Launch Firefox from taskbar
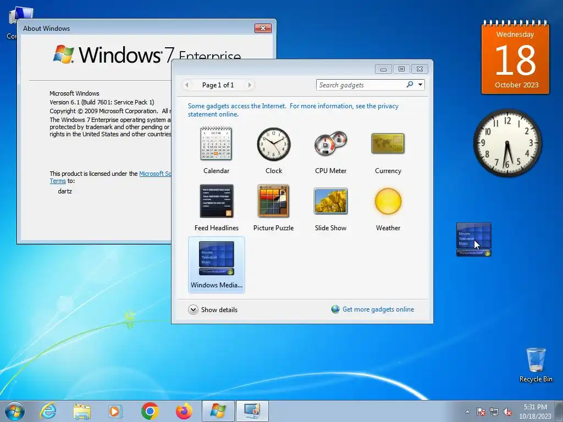Image resolution: width=563 pixels, height=422 pixels. (184, 411)
